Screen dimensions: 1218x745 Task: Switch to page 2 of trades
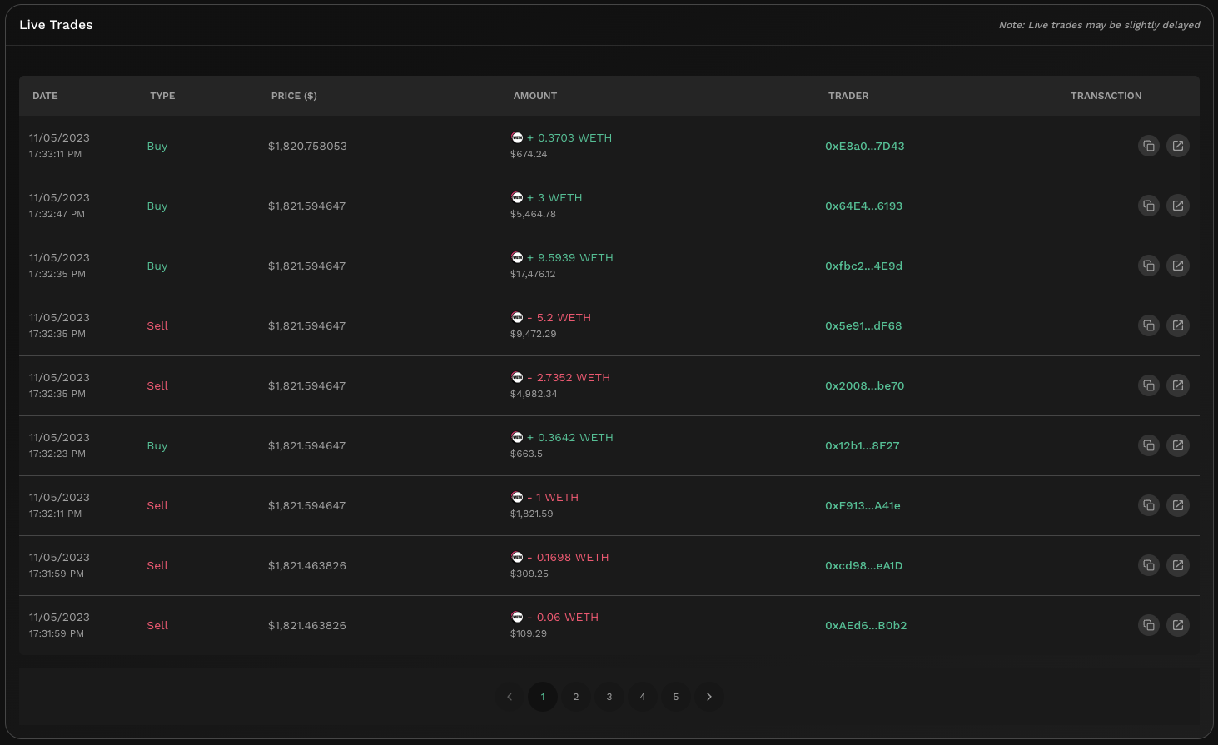point(575,697)
